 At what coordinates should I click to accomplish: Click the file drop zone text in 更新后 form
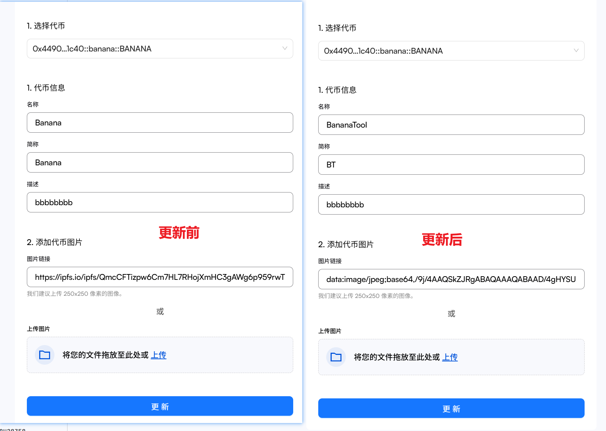click(x=397, y=357)
